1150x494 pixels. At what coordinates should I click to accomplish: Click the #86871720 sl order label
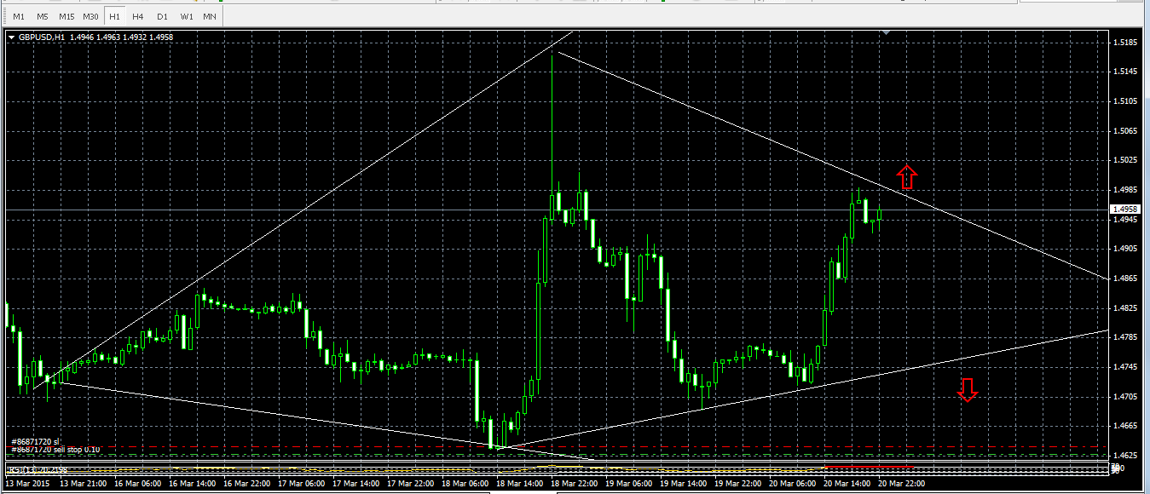coord(34,441)
